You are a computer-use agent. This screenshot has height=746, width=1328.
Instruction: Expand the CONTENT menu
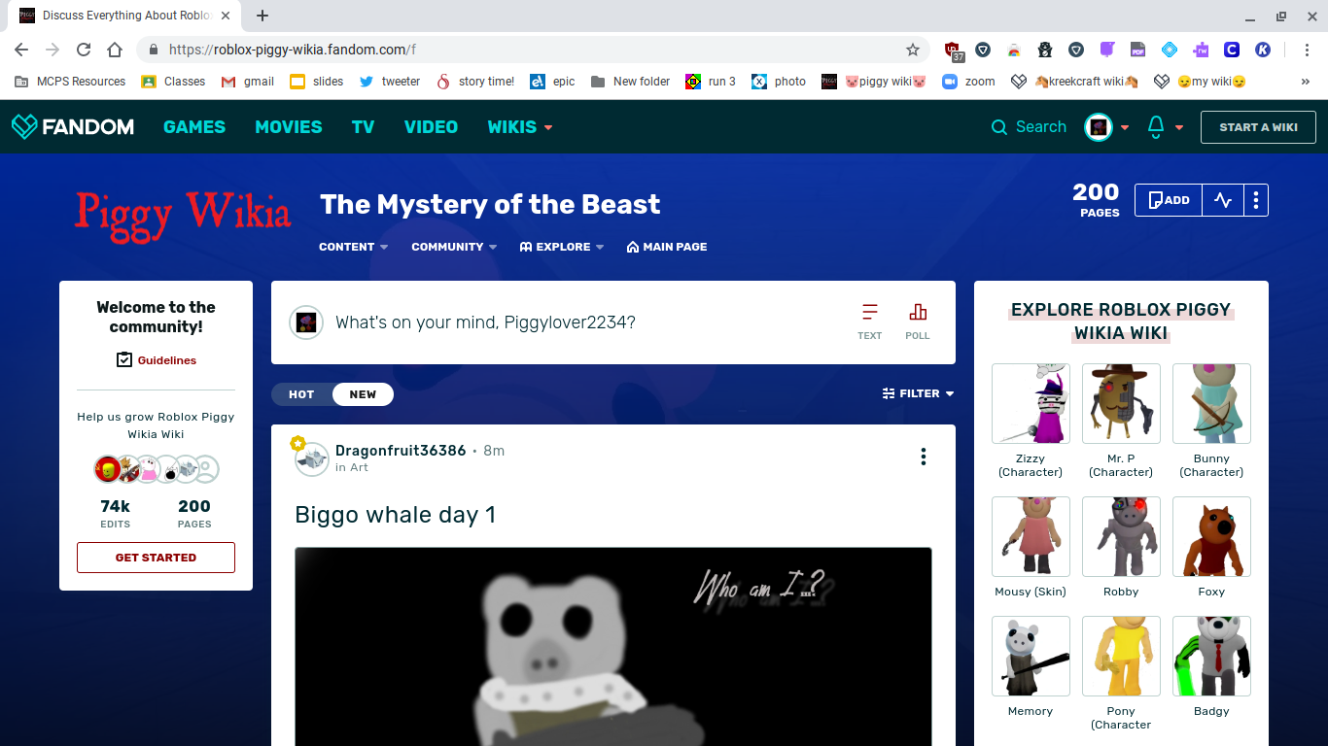354,247
